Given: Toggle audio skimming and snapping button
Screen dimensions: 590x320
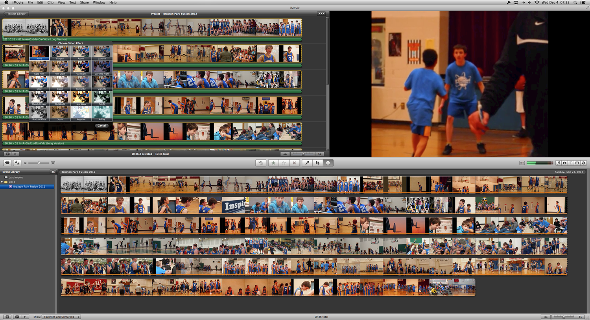Looking at the screenshot, I should click(522, 163).
